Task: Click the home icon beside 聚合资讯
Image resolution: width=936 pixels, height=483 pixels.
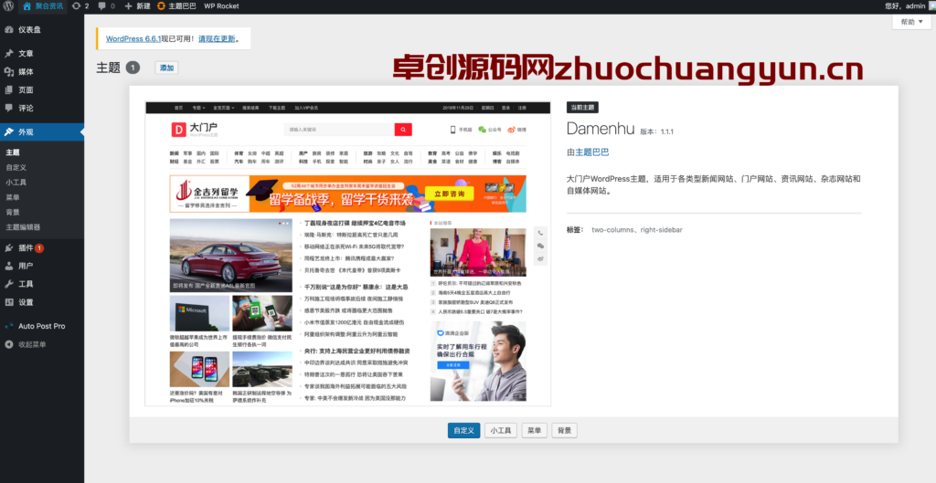Action: [x=27, y=6]
